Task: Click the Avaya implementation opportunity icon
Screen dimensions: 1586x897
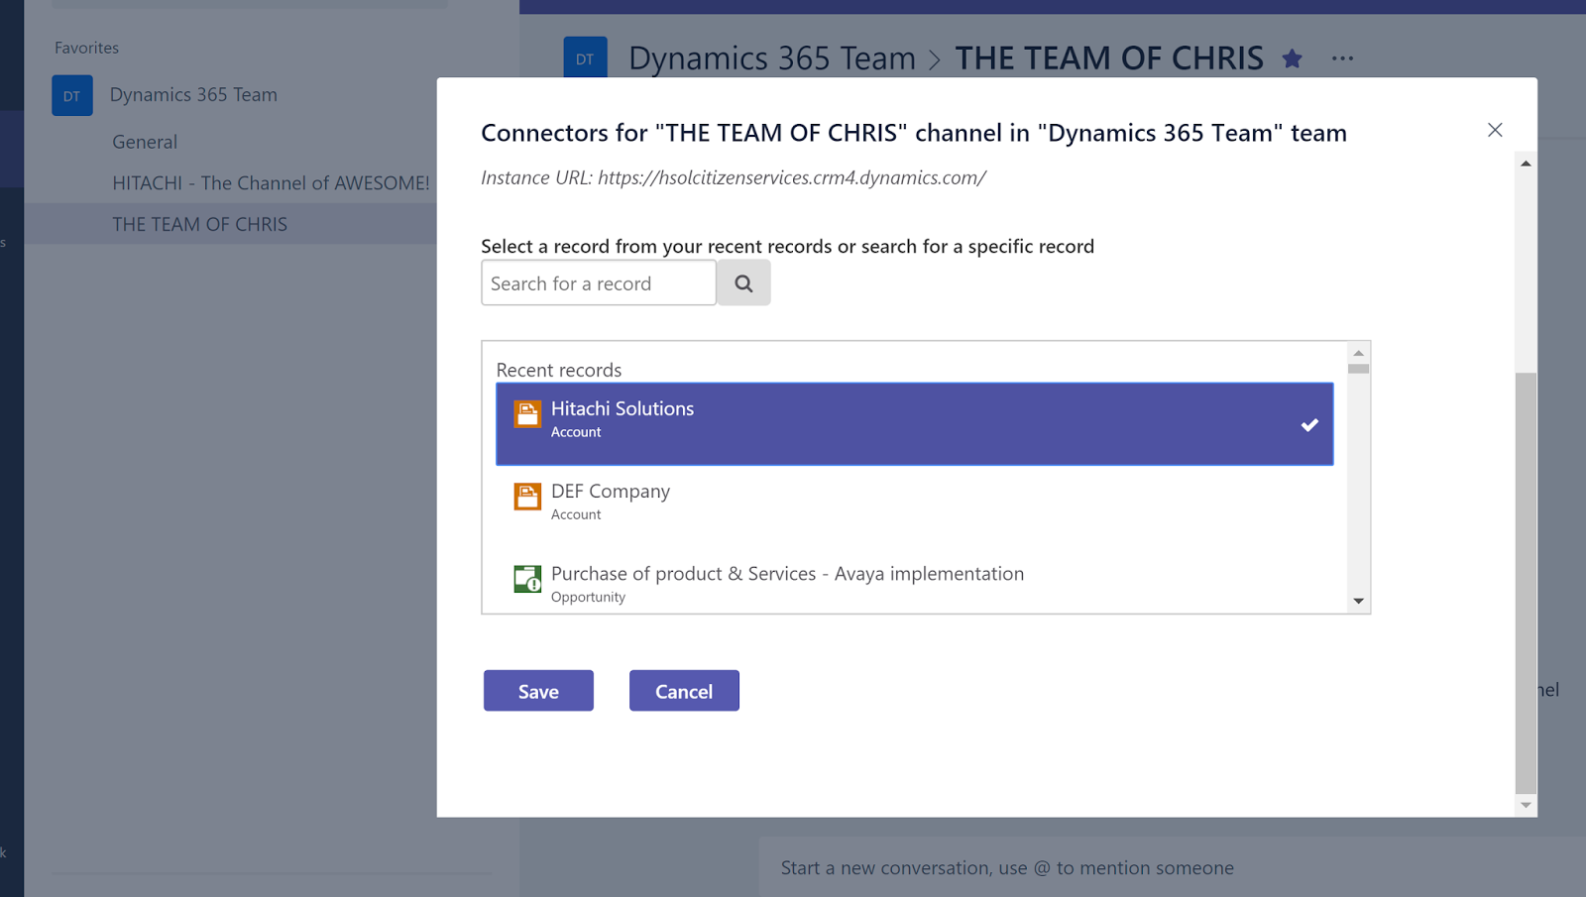Action: coord(527,579)
